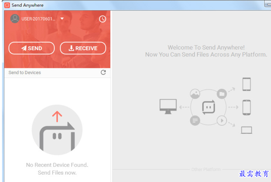Click the No Recent Device Found message
This screenshot has width=271, height=182.
click(57, 165)
